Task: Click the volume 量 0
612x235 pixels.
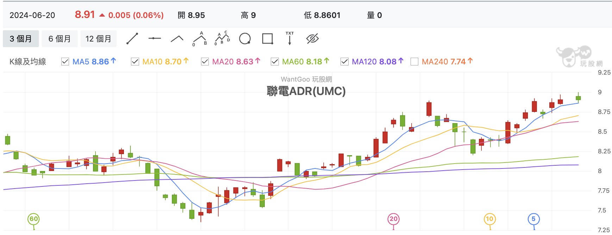Action: pyautogui.click(x=374, y=15)
